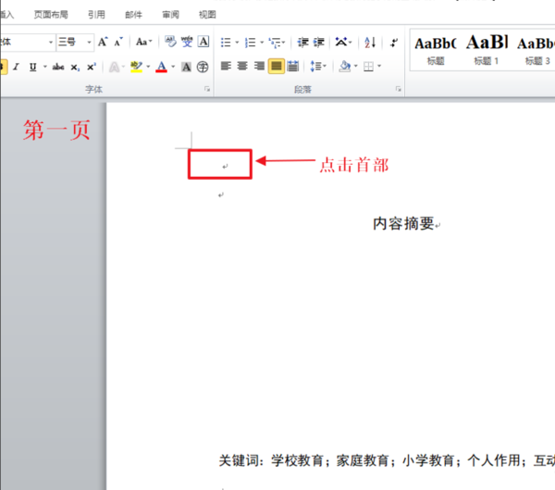
Task: Apply the 标题 1 style
Action: (487, 50)
